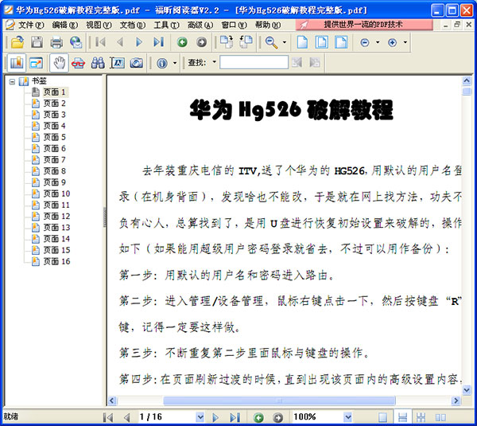
Task: Click green previous view button in top toolbar
Action: tap(182, 42)
